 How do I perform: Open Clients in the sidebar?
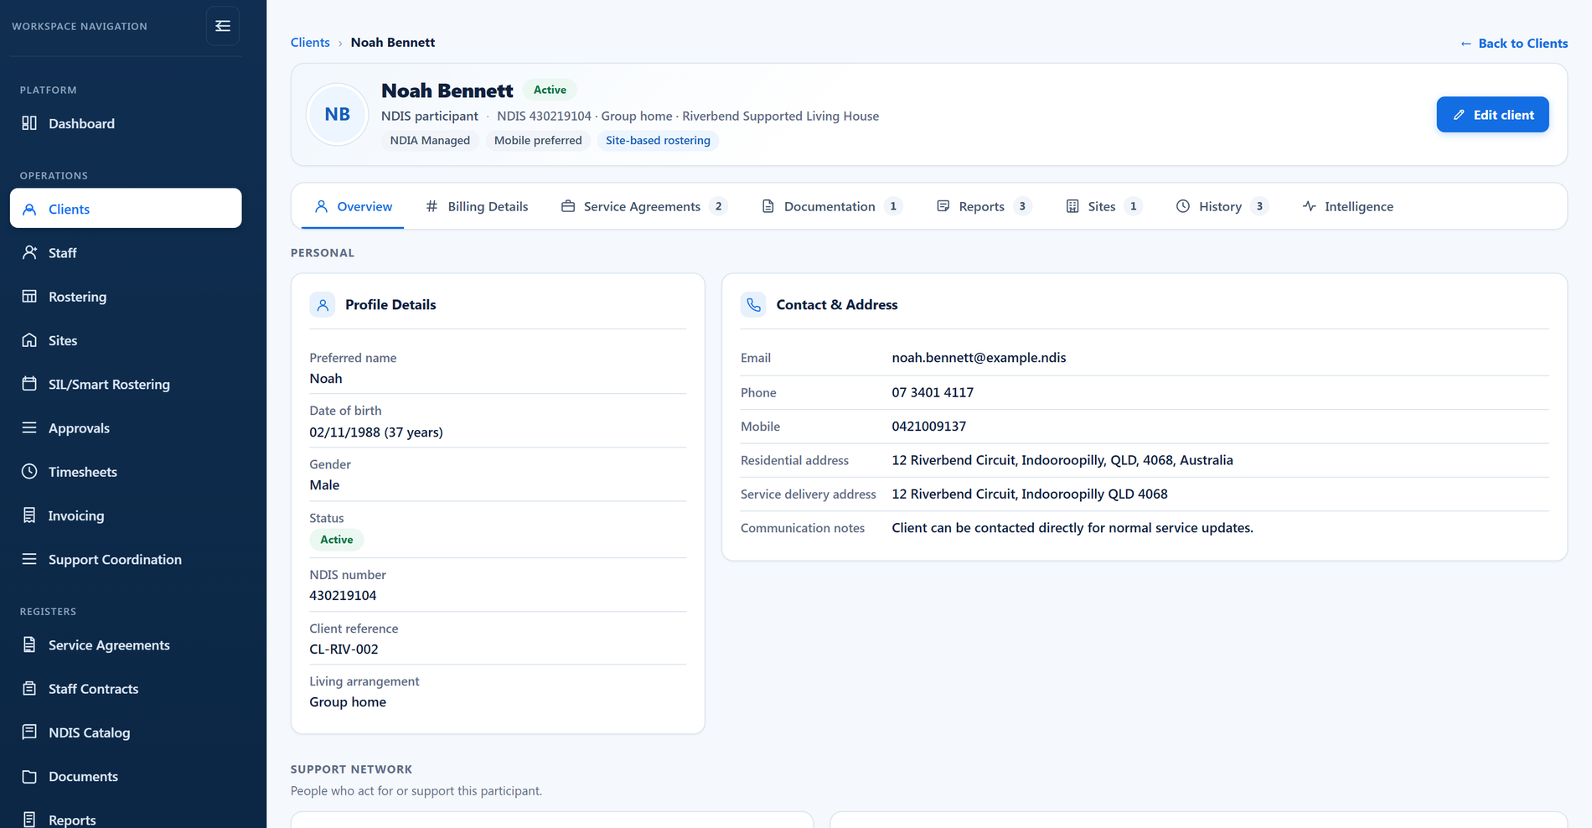click(126, 209)
